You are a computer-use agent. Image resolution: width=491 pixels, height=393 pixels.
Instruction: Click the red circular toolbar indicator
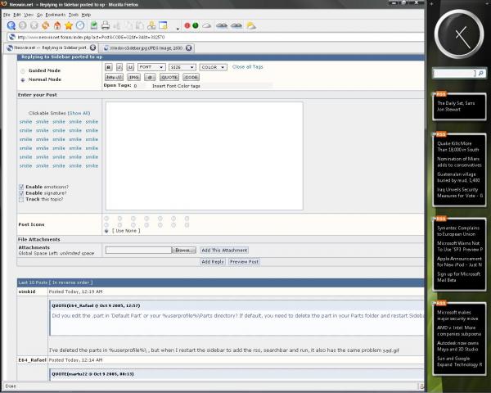coord(187,25)
